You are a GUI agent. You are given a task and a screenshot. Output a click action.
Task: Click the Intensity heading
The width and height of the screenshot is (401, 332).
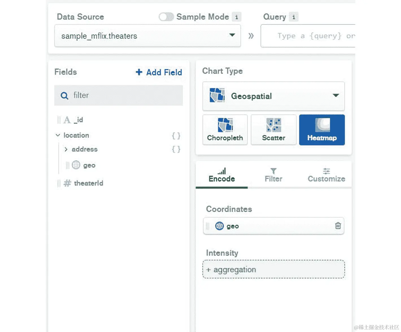point(222,253)
